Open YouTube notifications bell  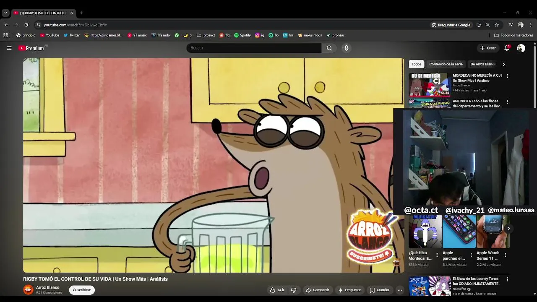point(507,48)
